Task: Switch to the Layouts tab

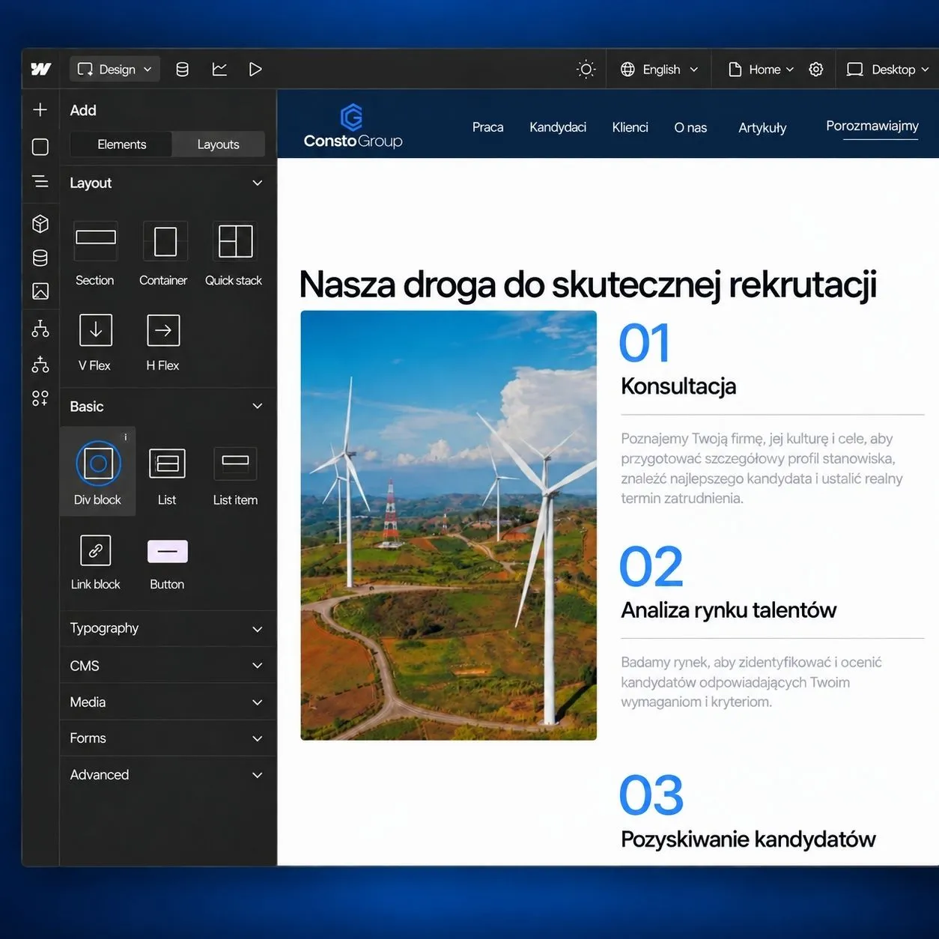Action: (218, 145)
